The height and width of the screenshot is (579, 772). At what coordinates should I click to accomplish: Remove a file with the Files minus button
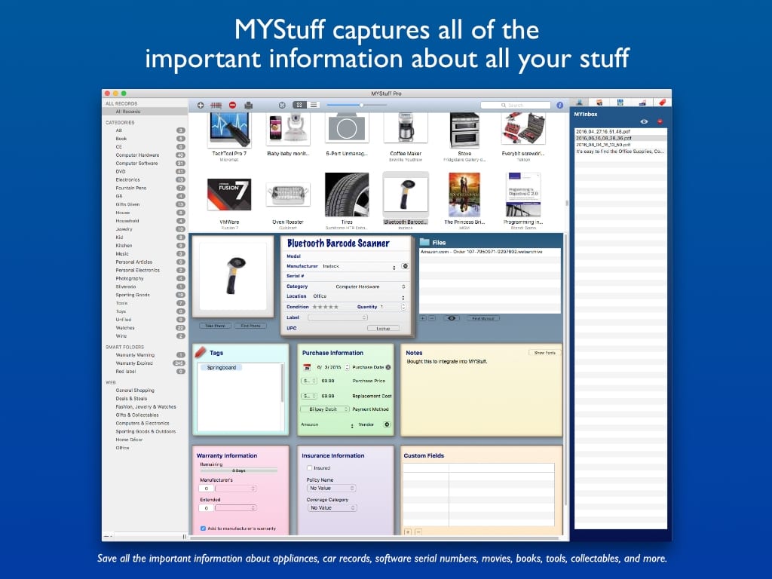click(x=432, y=319)
